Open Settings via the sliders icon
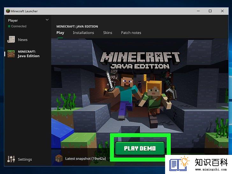This screenshot has width=232, height=174. pos(11,159)
